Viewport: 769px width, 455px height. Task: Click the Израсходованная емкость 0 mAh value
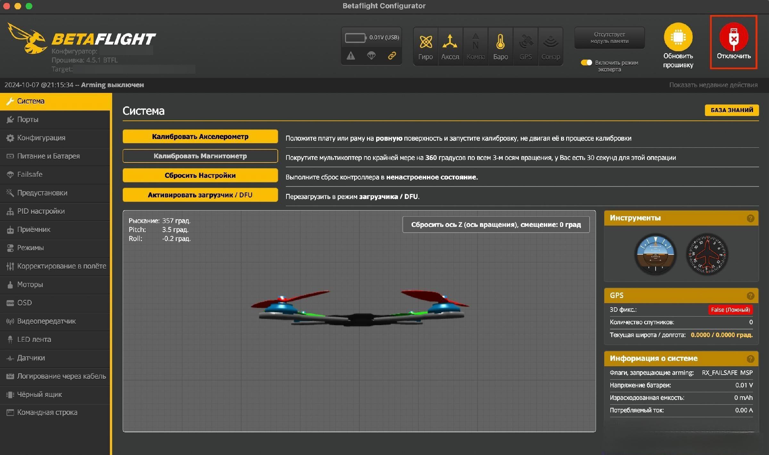click(x=743, y=398)
